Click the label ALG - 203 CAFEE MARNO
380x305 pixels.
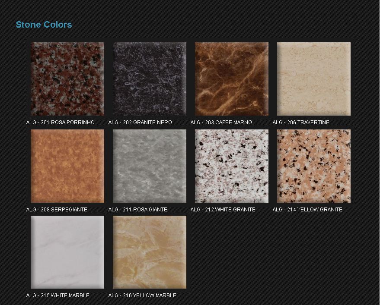coord(221,123)
